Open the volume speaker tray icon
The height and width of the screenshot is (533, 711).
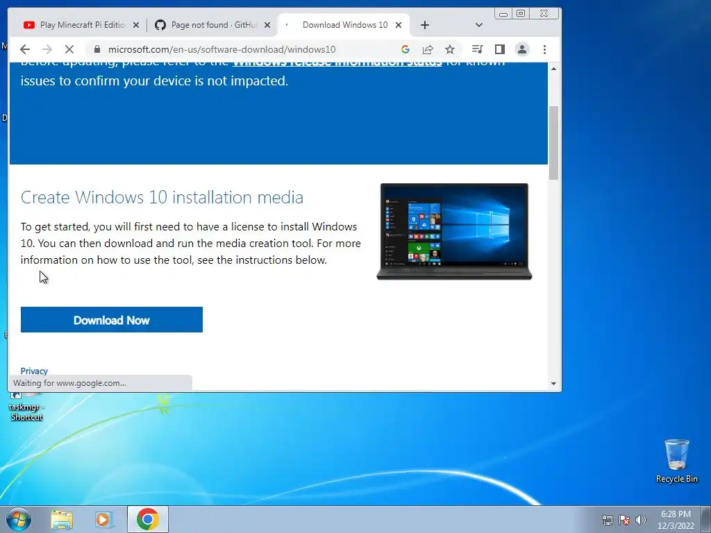pos(641,520)
